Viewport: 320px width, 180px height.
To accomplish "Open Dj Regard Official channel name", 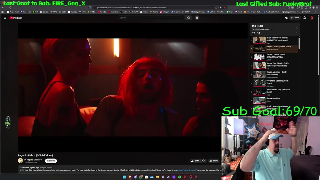I will (32, 160).
